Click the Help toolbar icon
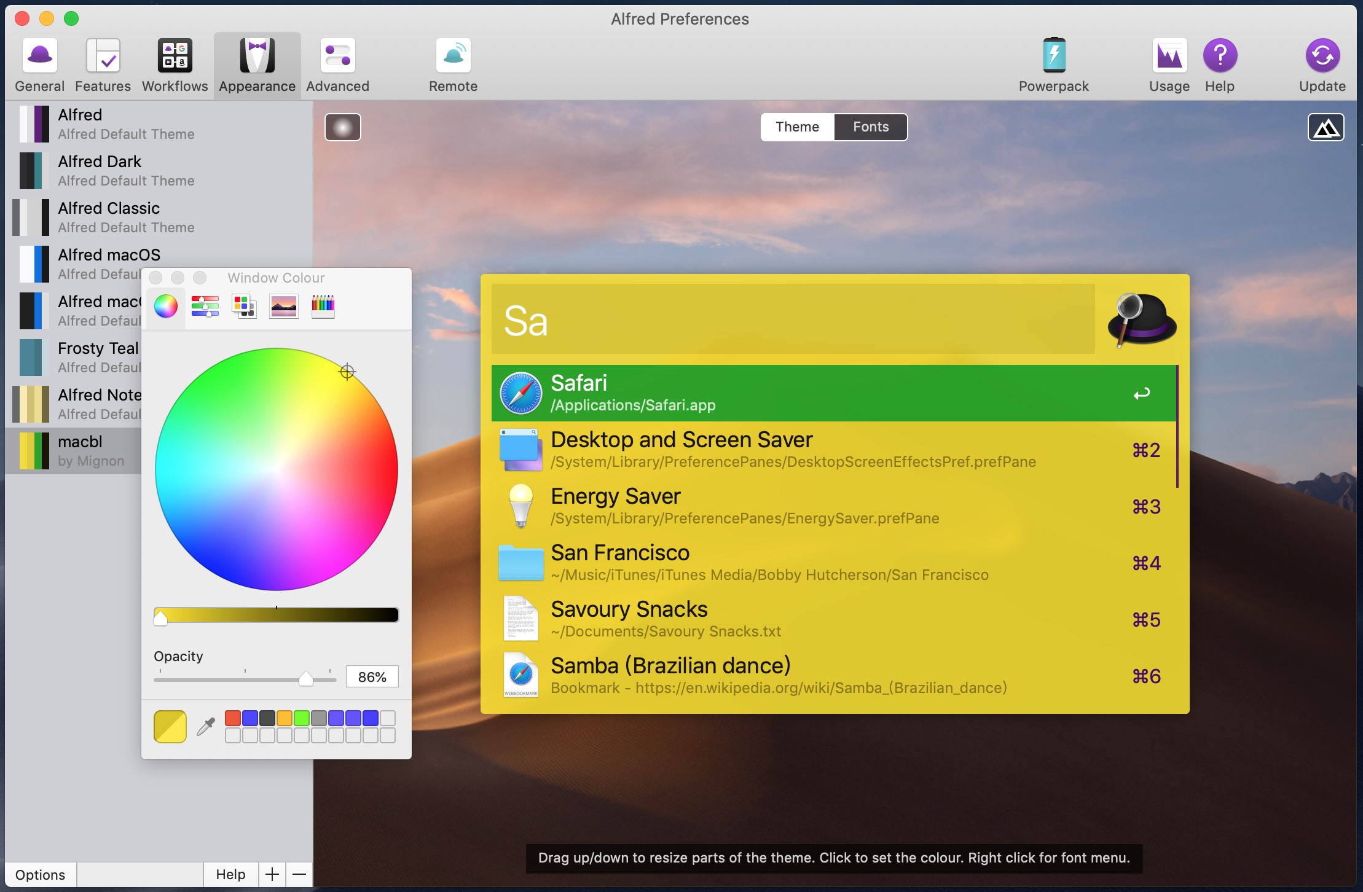Image resolution: width=1363 pixels, height=892 pixels. [x=1220, y=66]
